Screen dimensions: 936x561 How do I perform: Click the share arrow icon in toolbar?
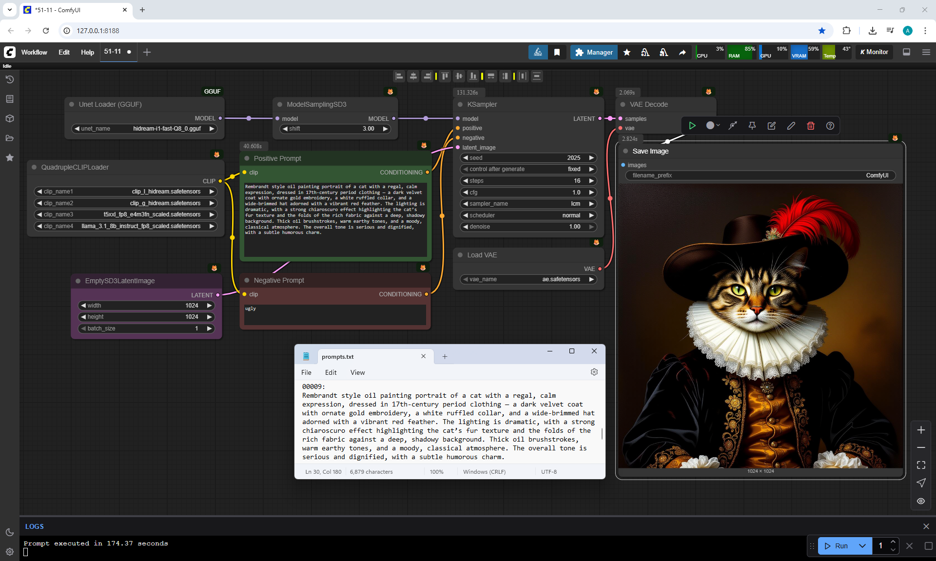[682, 52]
